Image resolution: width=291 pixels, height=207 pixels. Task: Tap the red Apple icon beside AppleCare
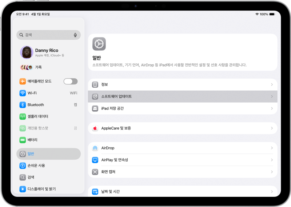(95, 128)
